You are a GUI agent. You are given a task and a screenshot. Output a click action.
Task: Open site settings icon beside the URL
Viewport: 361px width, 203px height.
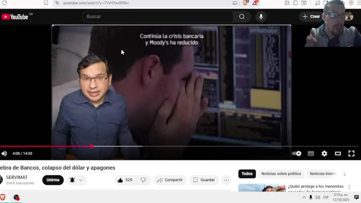[x=57, y=3]
